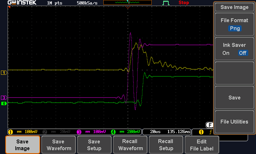Open the Save Waveform menu
The image size is (256, 154).
click(59, 145)
